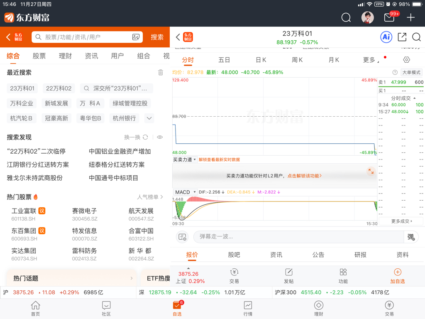Open chart settings gear icon

point(406,60)
